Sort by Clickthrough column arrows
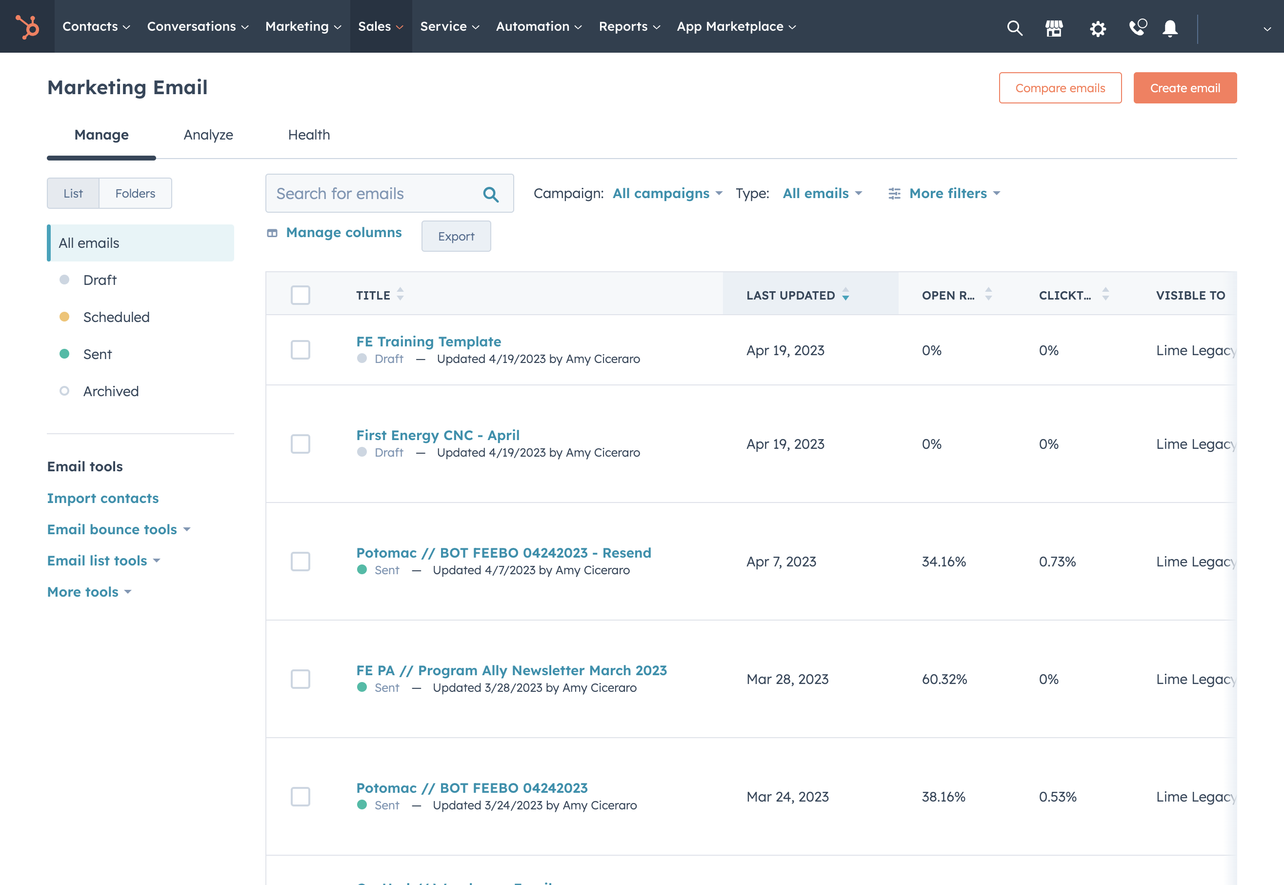 pos(1105,294)
